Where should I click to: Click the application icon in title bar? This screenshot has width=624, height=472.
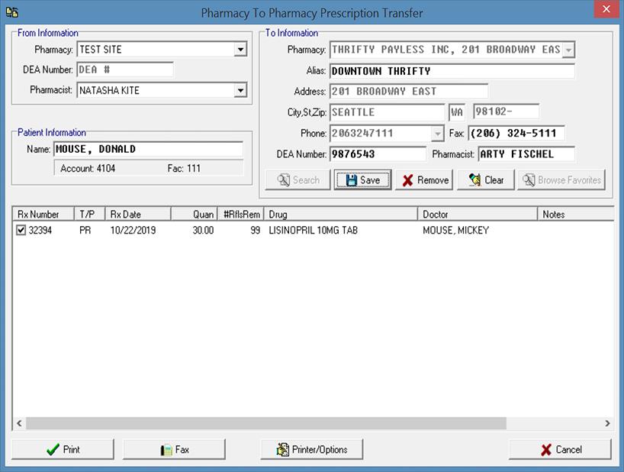(12, 12)
